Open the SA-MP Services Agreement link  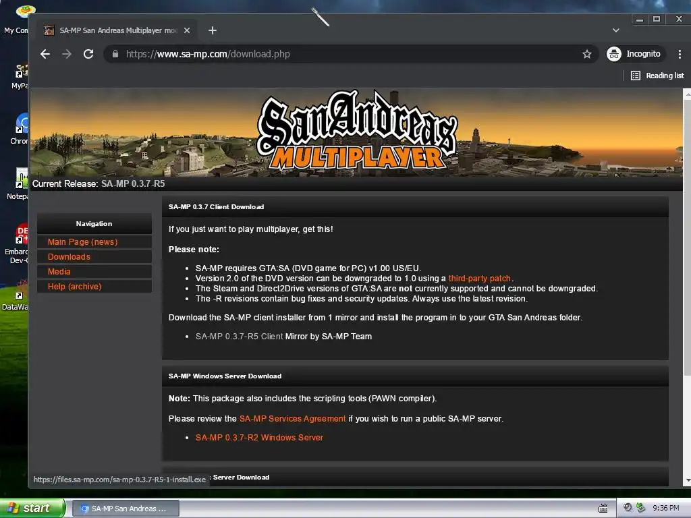click(293, 418)
